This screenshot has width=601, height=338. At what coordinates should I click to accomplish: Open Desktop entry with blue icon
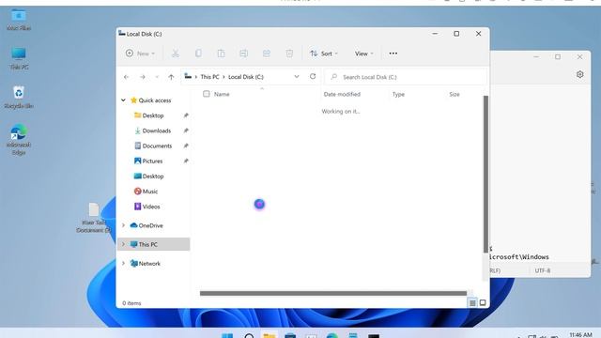(148, 177)
